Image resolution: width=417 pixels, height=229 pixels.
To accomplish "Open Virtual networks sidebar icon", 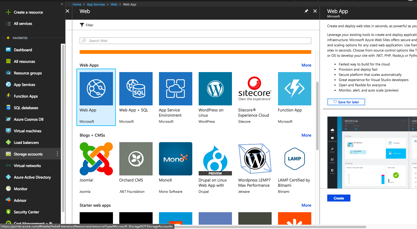I will 8,166.
